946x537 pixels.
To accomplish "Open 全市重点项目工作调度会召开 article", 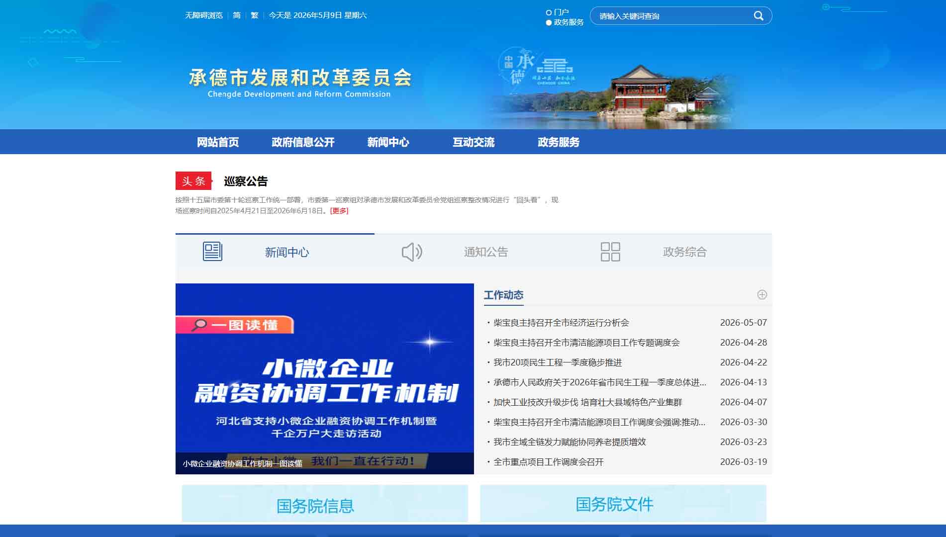I will 549,462.
